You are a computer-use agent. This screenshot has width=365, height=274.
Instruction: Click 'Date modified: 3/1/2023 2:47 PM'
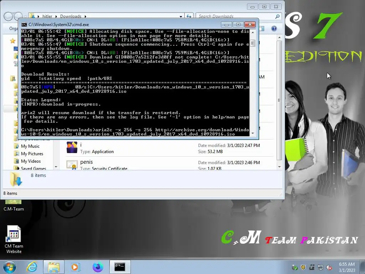click(229, 146)
